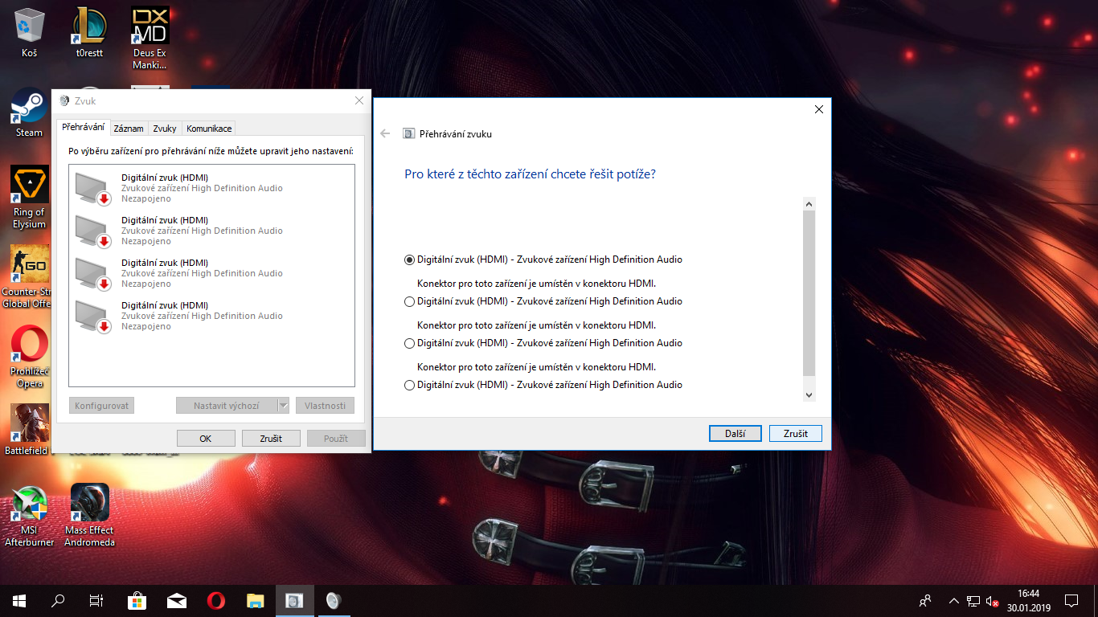Choose the fourth HDMI radio option in troubleshooter
1098x617 pixels.
click(x=410, y=385)
